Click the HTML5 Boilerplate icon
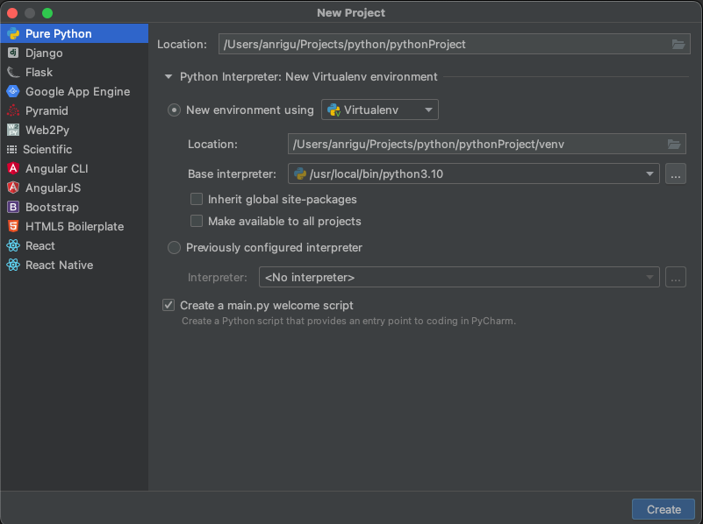Screen dimensions: 703x524 12,227
